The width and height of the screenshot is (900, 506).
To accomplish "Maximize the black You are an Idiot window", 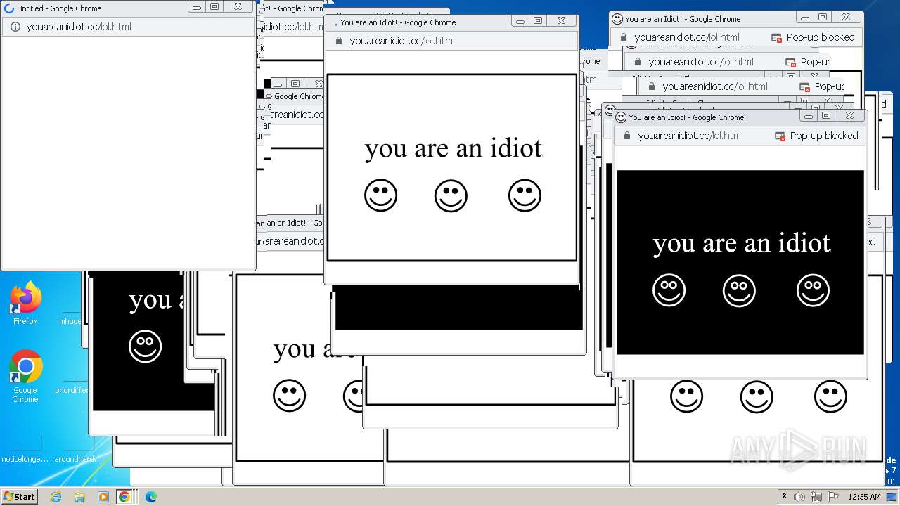I will coord(826,116).
